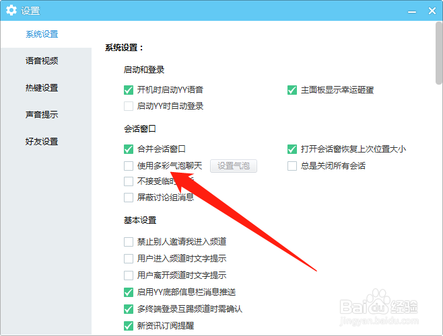Viewport: 443px width, 336px height.
Task: Select the 系统设置 tab
Action: click(42, 34)
